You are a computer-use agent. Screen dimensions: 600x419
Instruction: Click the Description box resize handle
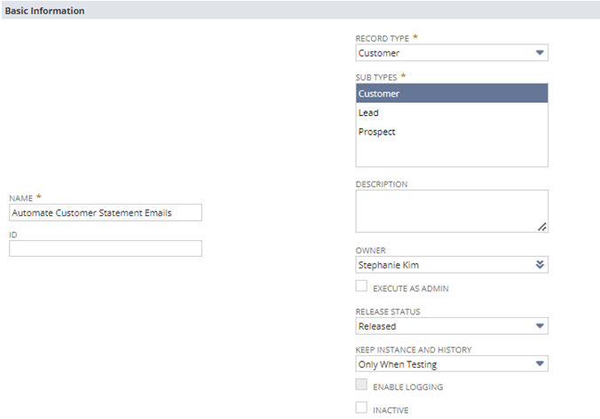542,227
